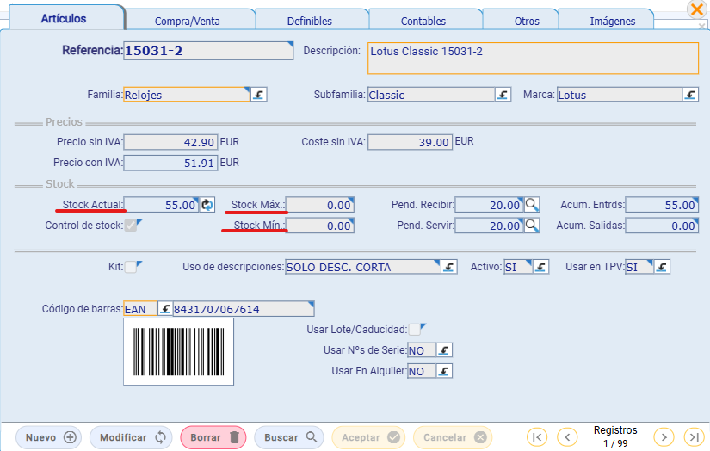This screenshot has width=710, height=451.
Task: Switch to the Compra/Venta tab
Action: coord(187,21)
